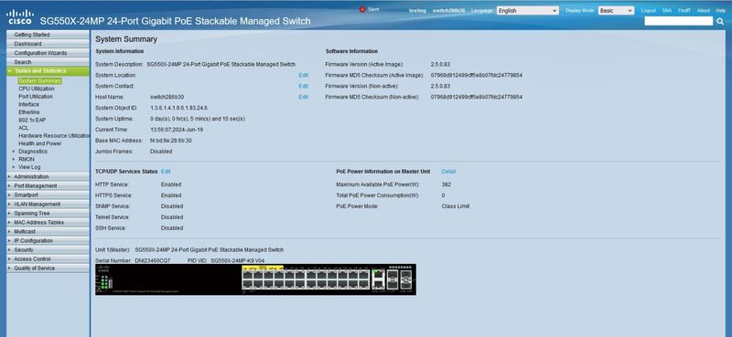The width and height of the screenshot is (732, 337).
Task: Click the switch front panel image
Action: [x=255, y=279]
